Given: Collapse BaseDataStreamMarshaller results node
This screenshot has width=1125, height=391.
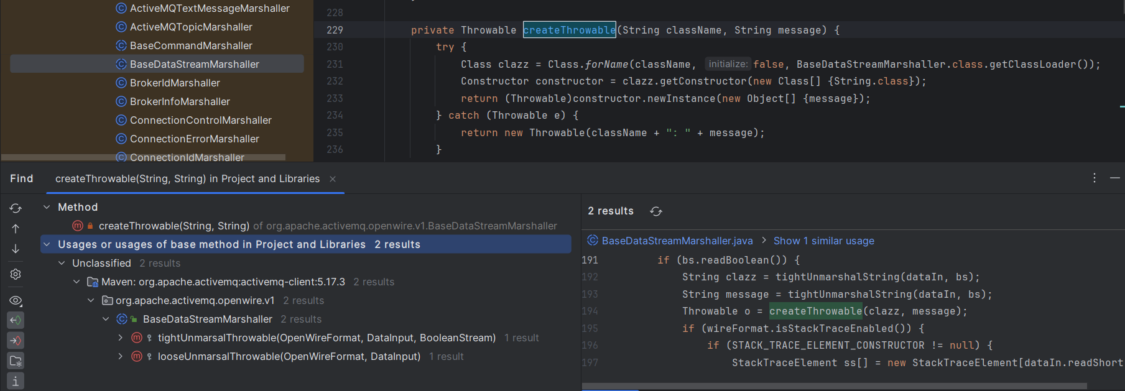Looking at the screenshot, I should coord(106,319).
